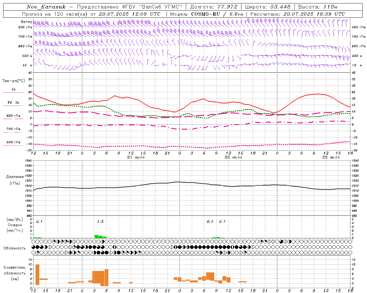Click the Давление pressure label

15,177
